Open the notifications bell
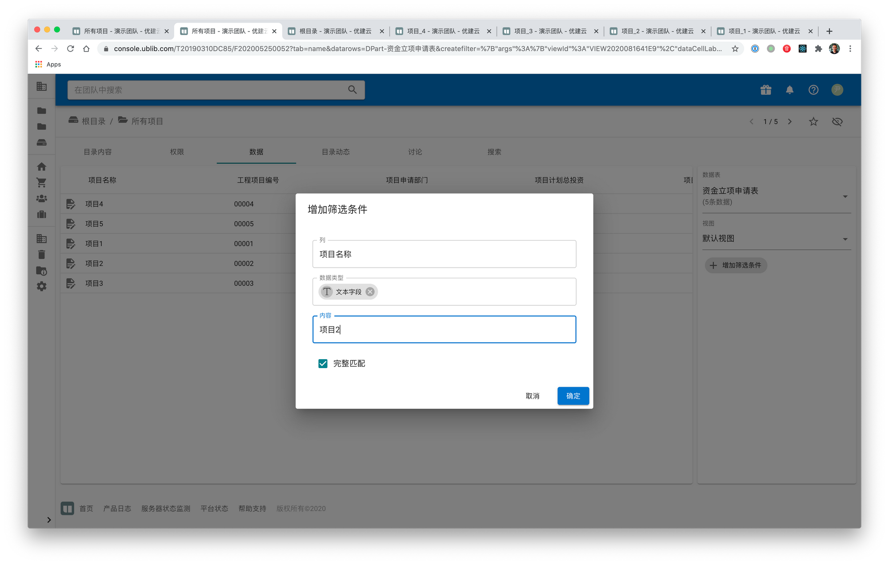The width and height of the screenshot is (889, 565). 789,90
